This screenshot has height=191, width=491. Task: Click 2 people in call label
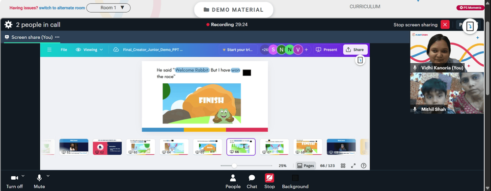[x=38, y=24]
